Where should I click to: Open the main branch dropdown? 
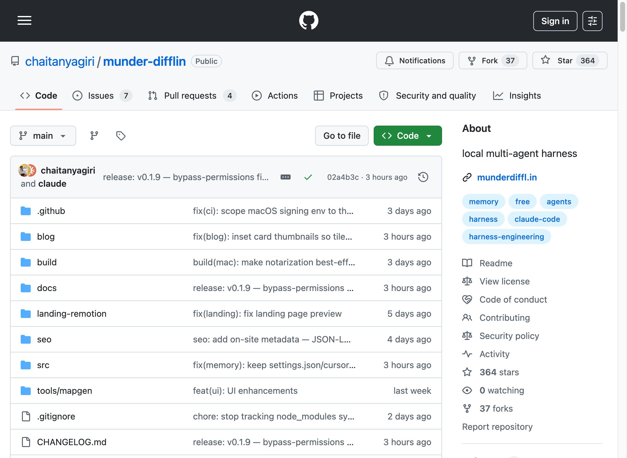43,136
